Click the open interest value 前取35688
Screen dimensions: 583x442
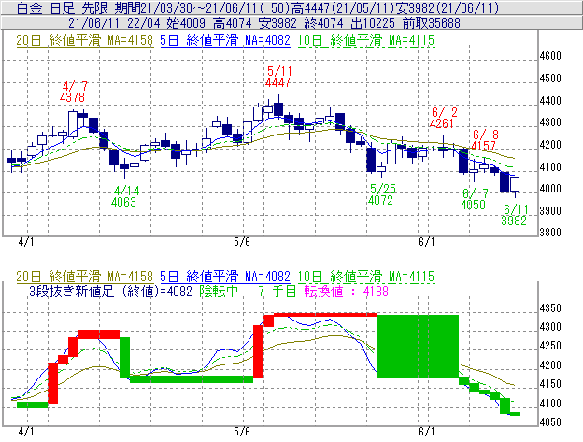pos(432,23)
